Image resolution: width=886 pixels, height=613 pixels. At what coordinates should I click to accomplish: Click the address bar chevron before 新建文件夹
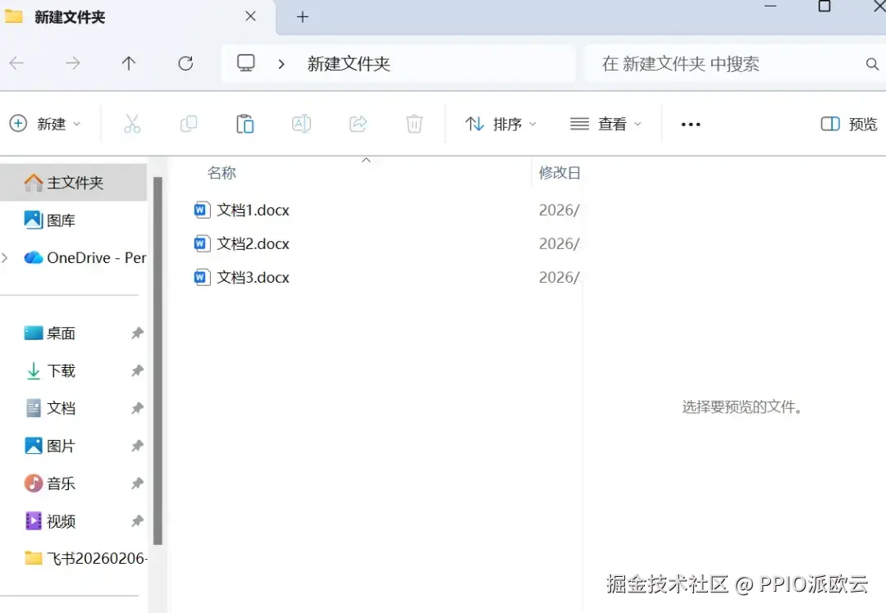pos(281,64)
